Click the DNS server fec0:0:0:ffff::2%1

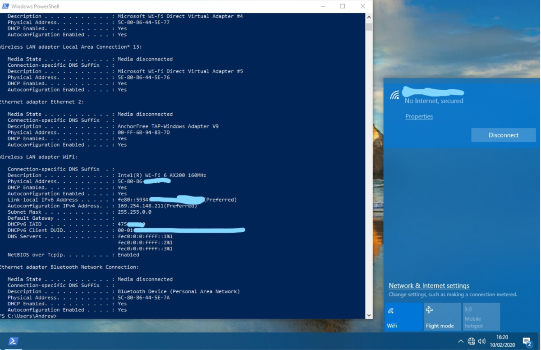(x=145, y=242)
